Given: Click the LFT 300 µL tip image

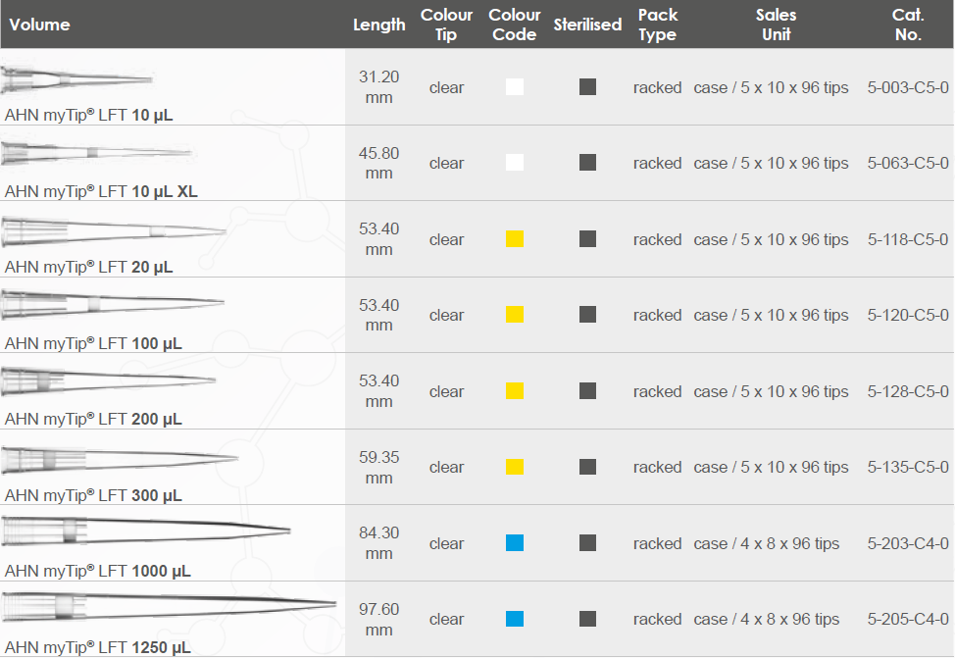Looking at the screenshot, I should pos(120,459).
